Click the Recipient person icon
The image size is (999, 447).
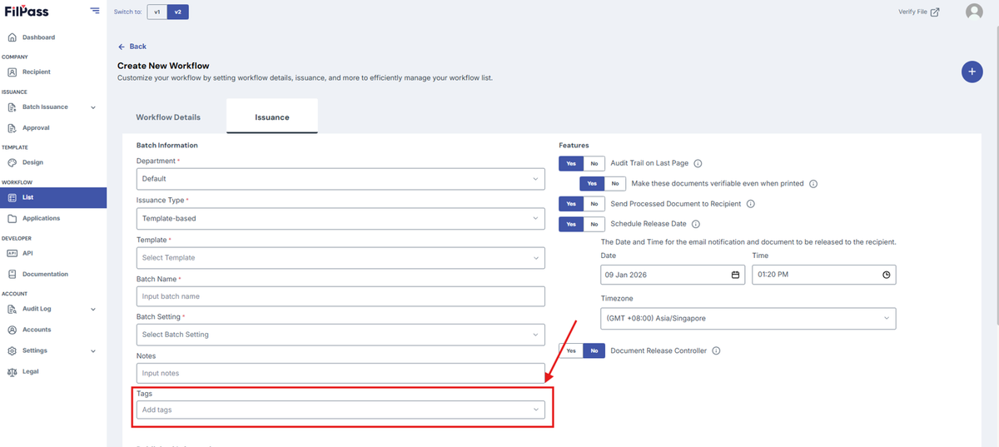coord(12,72)
